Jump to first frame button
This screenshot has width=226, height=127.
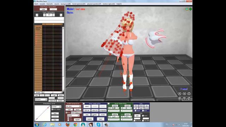[x=37, y=15]
